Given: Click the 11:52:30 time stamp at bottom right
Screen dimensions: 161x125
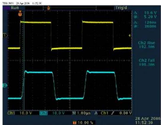Looking at the screenshot, I should pos(144,123).
